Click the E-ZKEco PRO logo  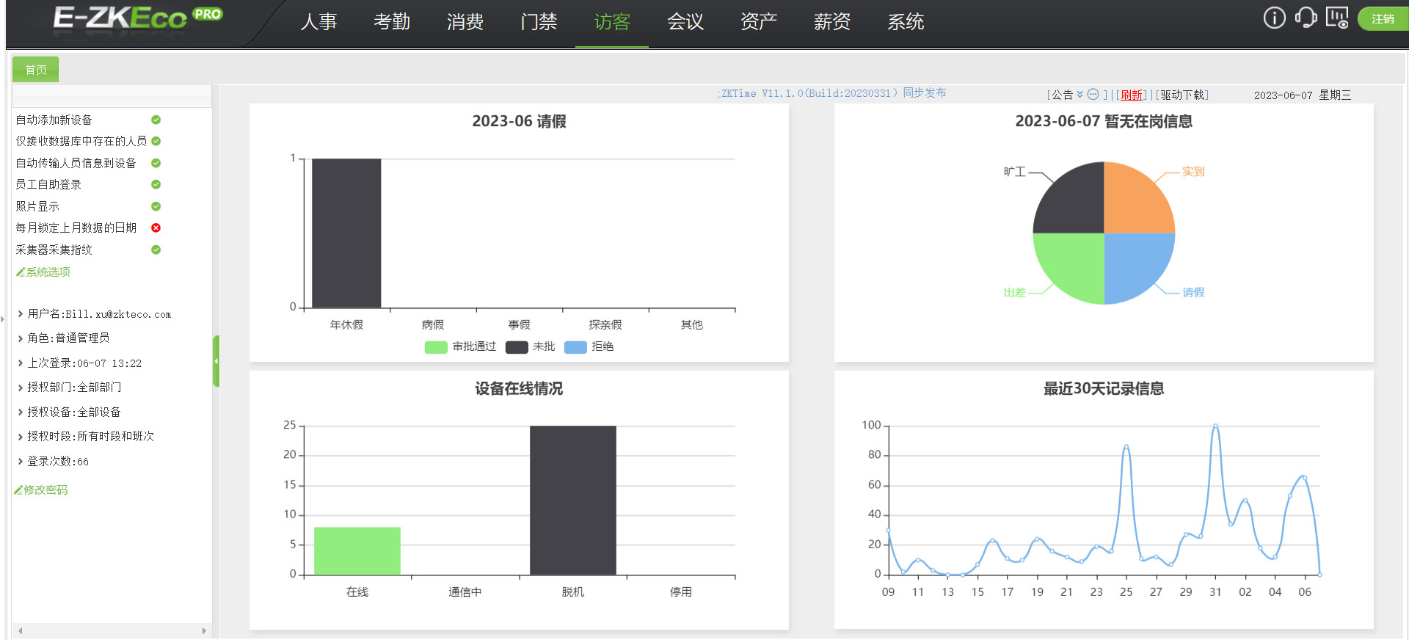coord(137,18)
